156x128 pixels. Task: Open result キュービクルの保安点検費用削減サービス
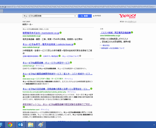(58, 74)
